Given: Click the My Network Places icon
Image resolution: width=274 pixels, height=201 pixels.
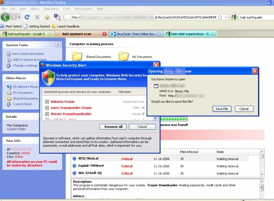Looking at the screenshot, I should coord(9,87).
